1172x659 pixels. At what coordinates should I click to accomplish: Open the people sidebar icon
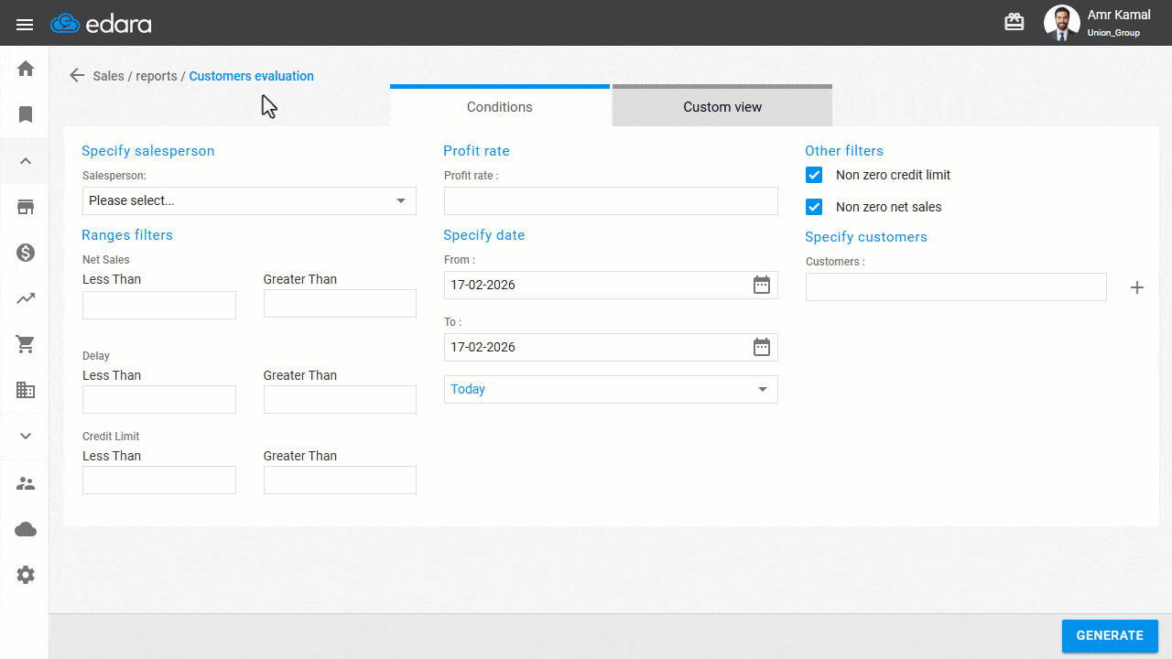pyautogui.click(x=26, y=483)
